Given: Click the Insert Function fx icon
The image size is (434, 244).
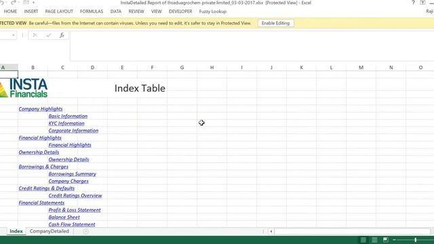Looking at the screenshot, I should [62, 35].
